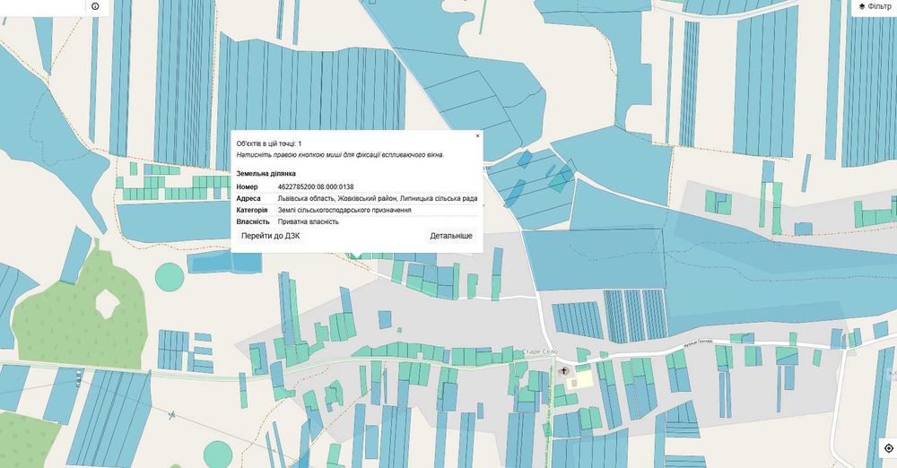Click the Категорія row label
The height and width of the screenshot is (468, 897).
tap(252, 210)
